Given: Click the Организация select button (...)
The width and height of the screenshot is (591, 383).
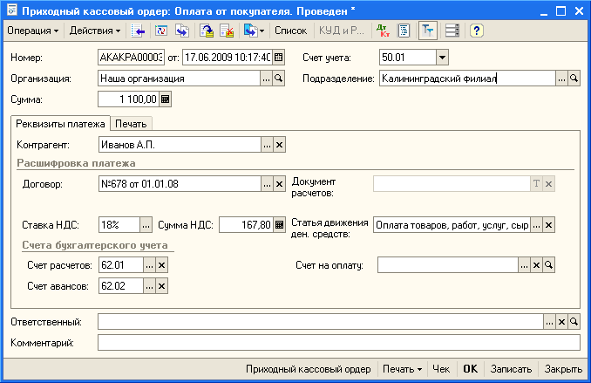Looking at the screenshot, I should coord(266,79).
